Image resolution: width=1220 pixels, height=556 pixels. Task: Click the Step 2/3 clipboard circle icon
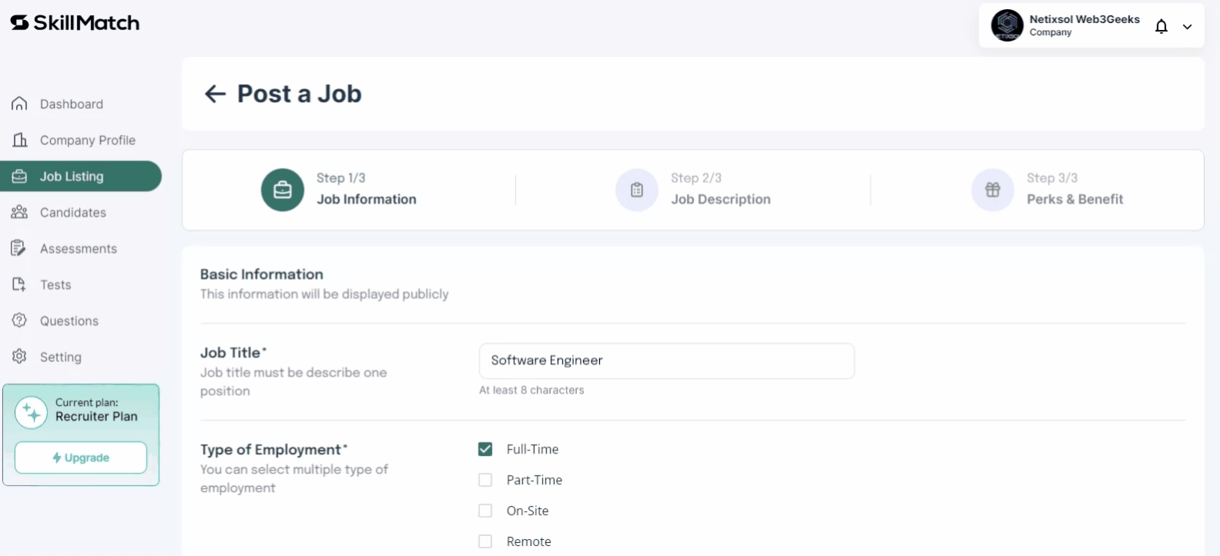637,190
